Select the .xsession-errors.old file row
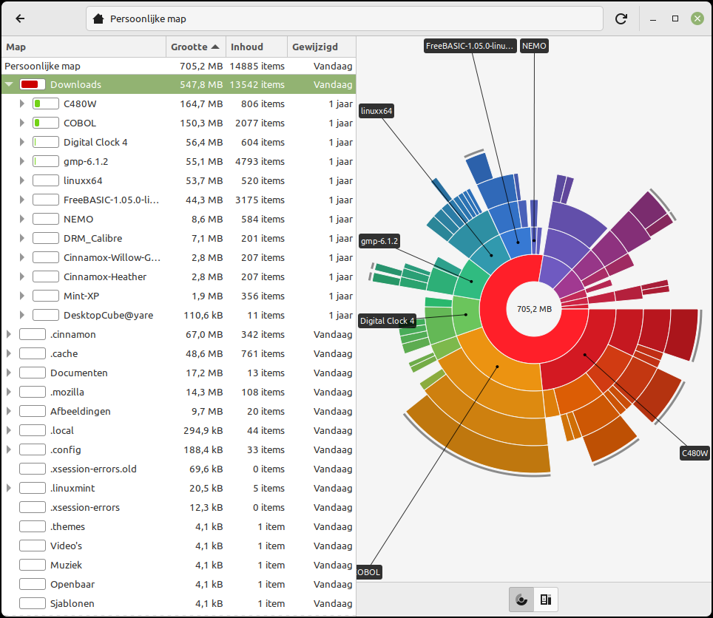The image size is (713, 618). click(x=179, y=469)
